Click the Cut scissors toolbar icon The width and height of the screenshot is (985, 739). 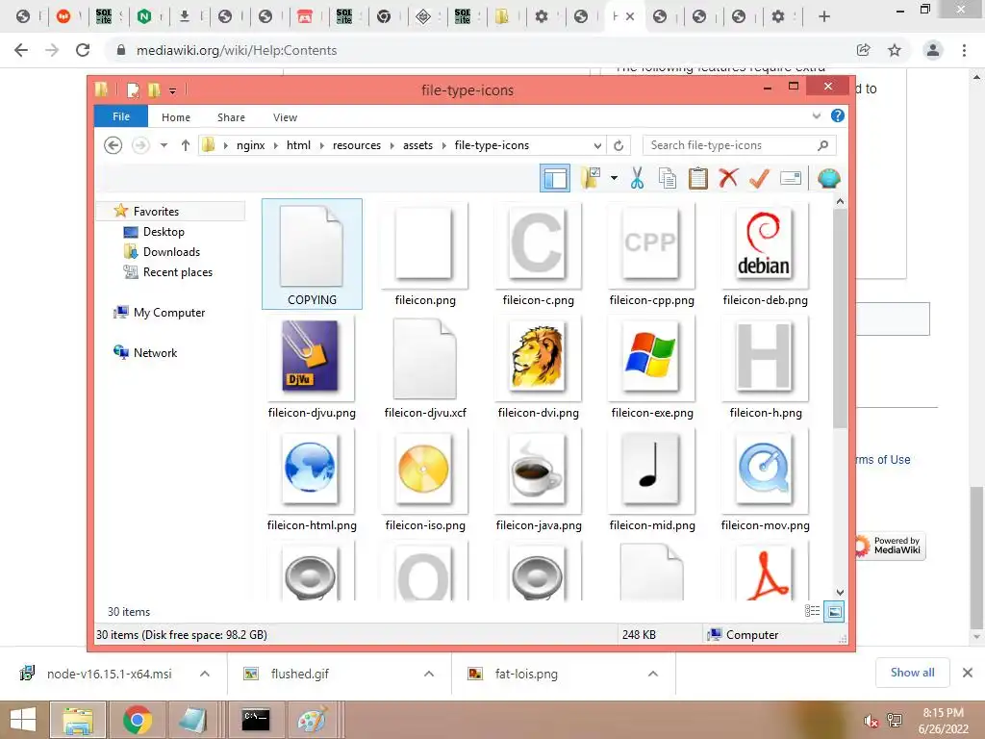[637, 178]
